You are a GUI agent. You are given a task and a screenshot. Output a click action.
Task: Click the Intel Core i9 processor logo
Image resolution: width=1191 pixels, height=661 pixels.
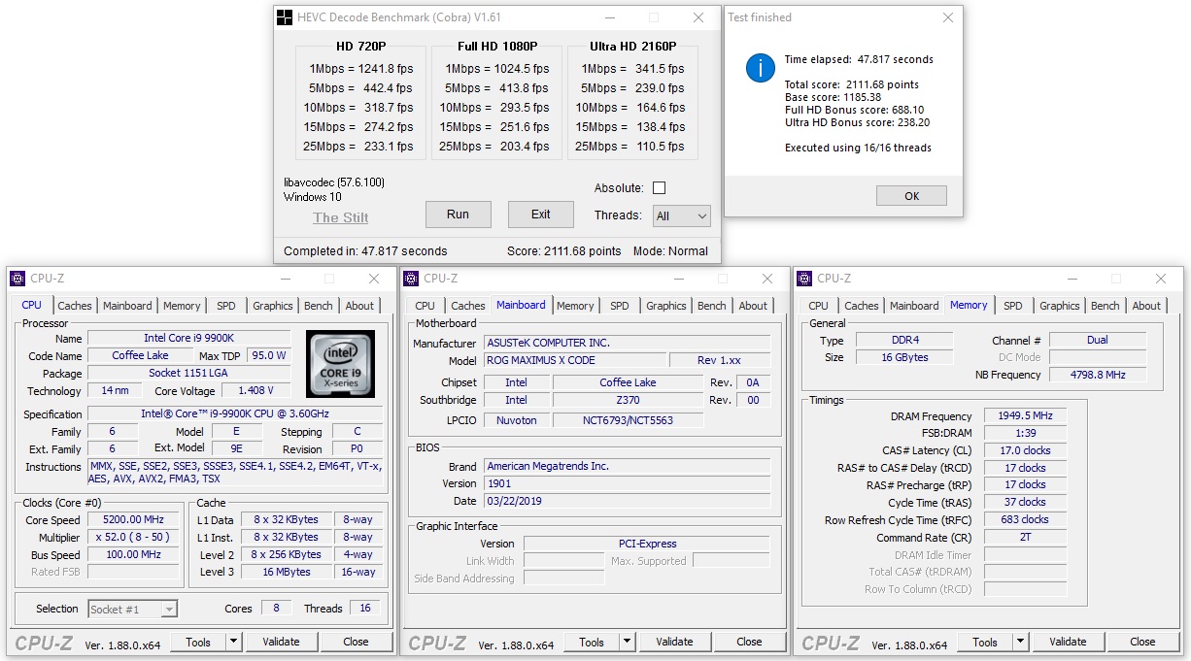pos(341,364)
